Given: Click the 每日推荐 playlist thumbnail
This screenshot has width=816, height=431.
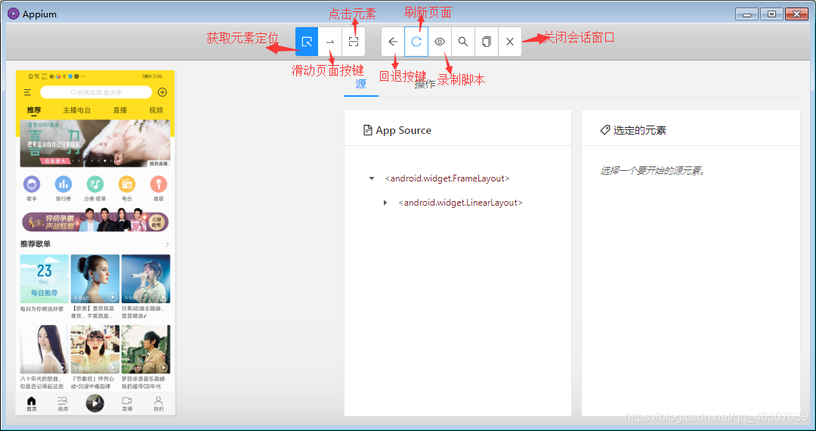Looking at the screenshot, I should coord(45,278).
